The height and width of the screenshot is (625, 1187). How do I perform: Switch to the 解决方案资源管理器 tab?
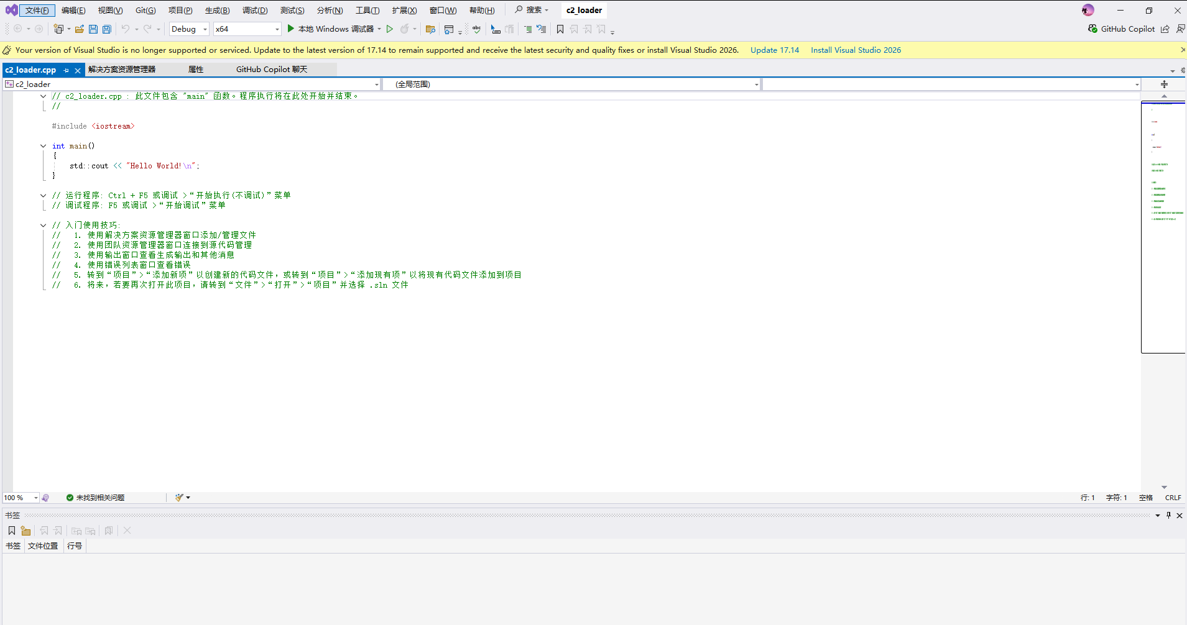tap(122, 70)
